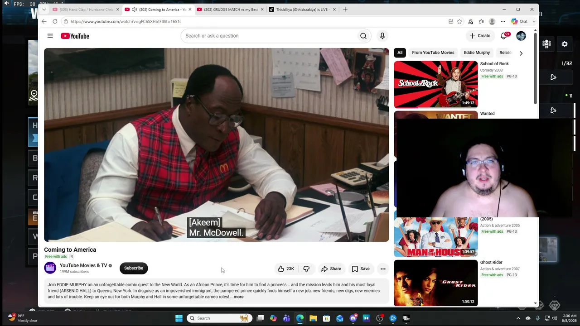The image size is (580, 326).
Task: Close the ThisIsKiya TikTok tab
Action: pos(334,10)
